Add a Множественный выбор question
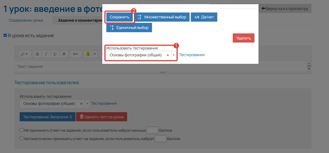 (x=162, y=17)
